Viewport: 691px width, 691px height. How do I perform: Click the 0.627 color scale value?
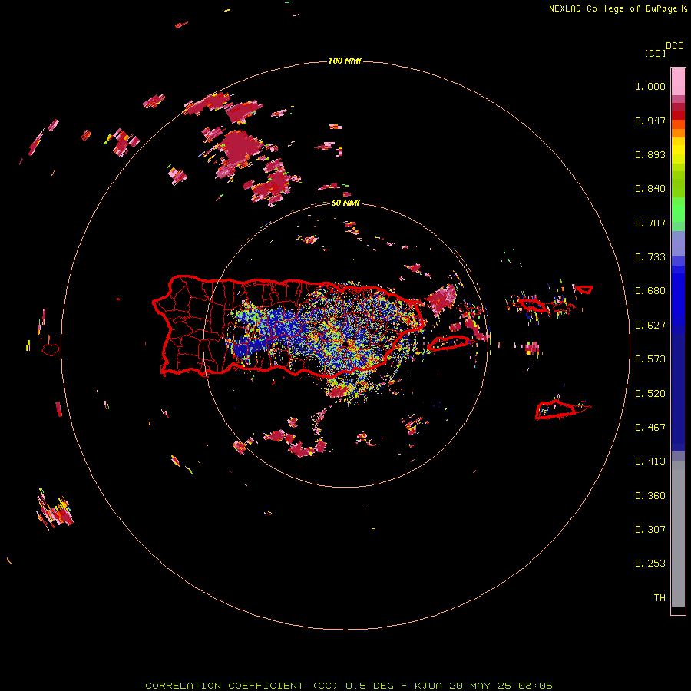click(650, 326)
